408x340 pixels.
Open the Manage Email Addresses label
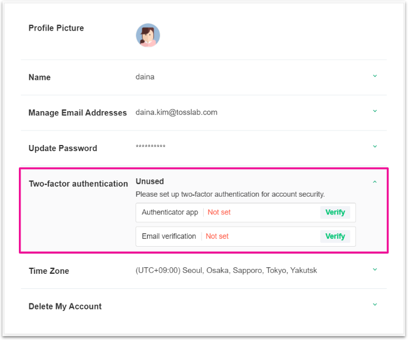click(78, 113)
